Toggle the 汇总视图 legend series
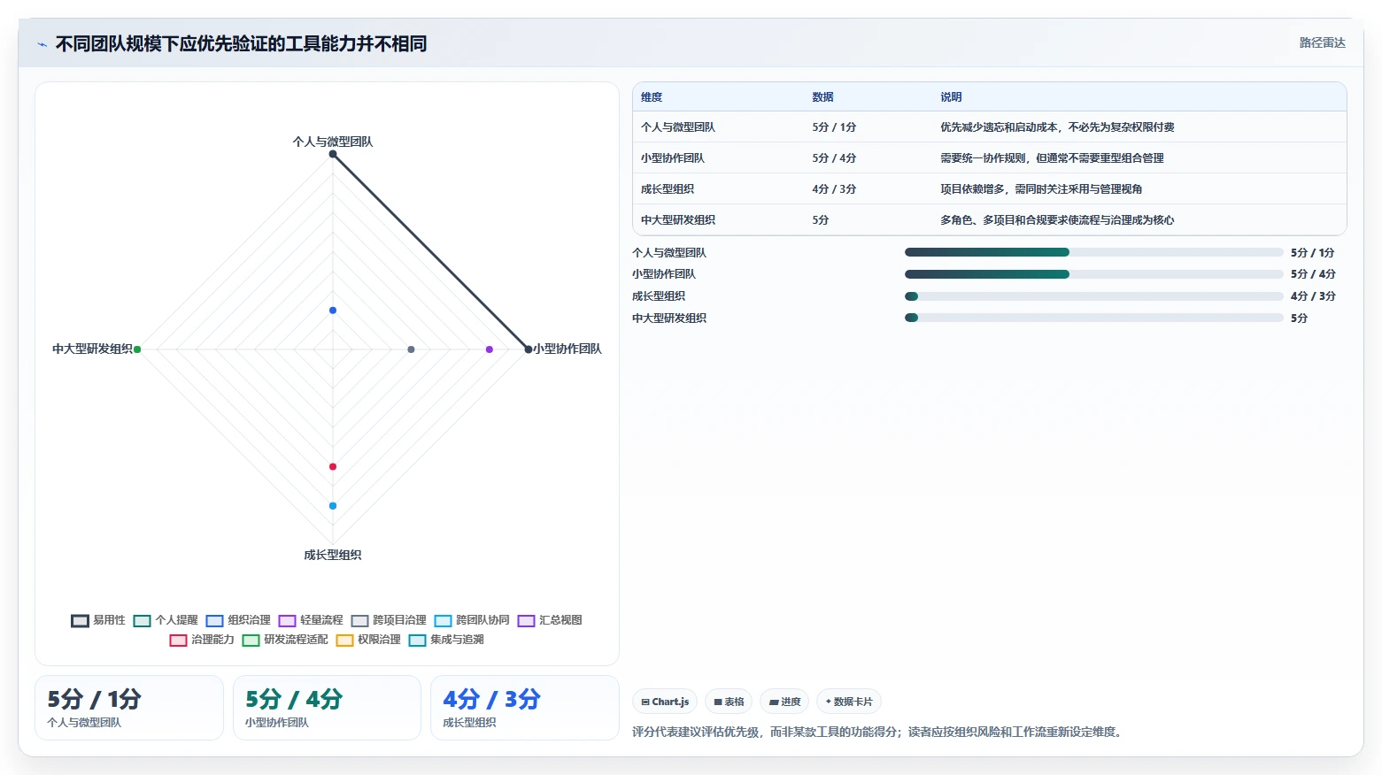 point(550,620)
